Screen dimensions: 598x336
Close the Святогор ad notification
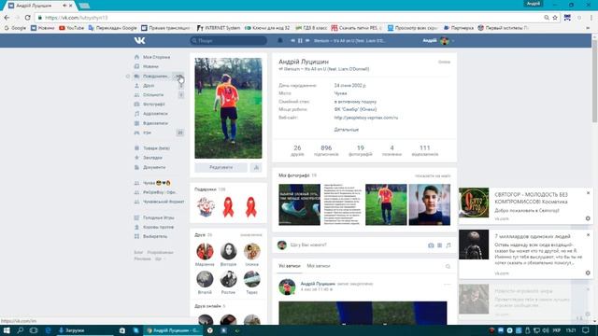(588, 193)
